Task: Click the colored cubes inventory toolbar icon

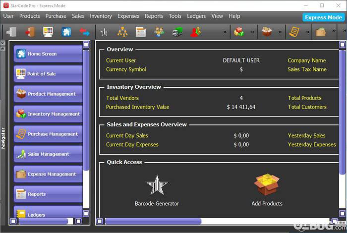Action: point(239,32)
